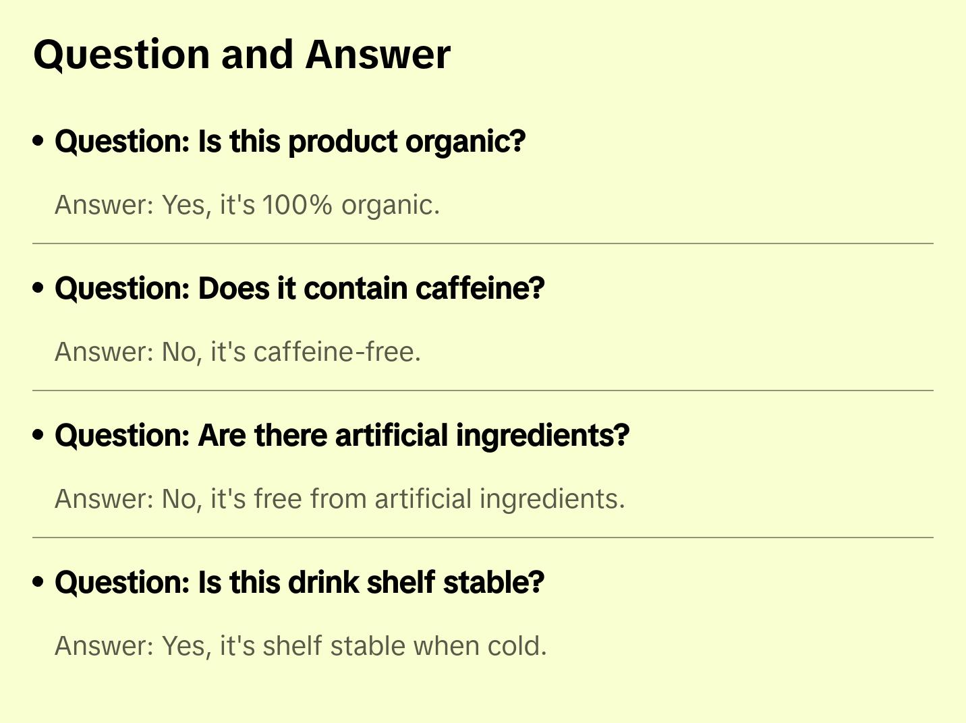Screen dimensions: 966x723
Task: Click the bullet beside the artificial ingredients question
Action: pyautogui.click(x=38, y=435)
